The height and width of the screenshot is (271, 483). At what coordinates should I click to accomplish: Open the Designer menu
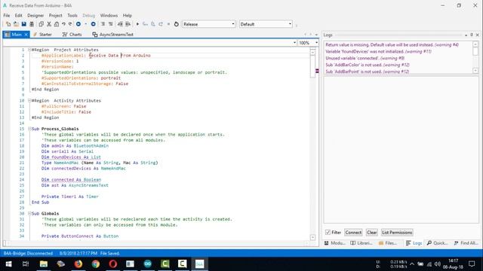tap(35, 15)
